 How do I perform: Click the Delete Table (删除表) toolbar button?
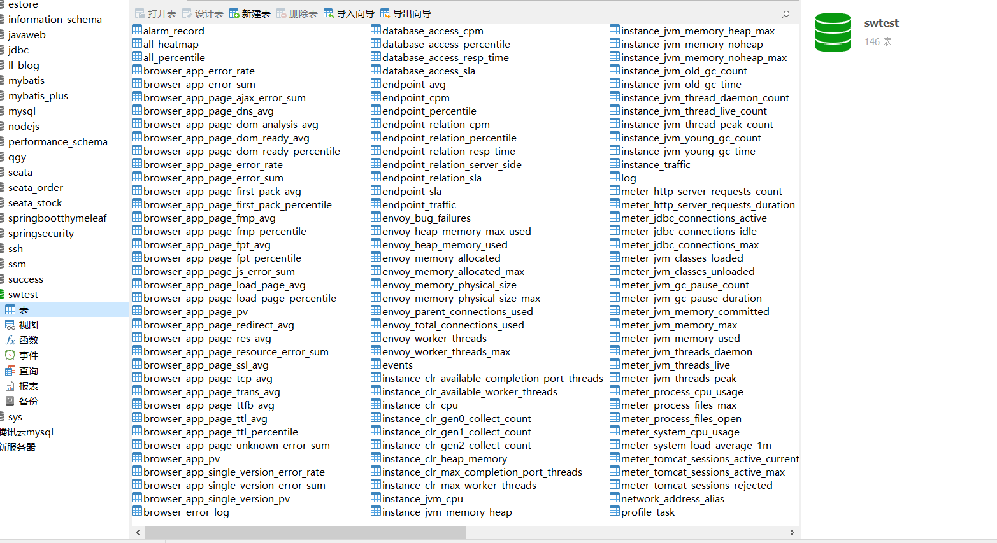297,13
